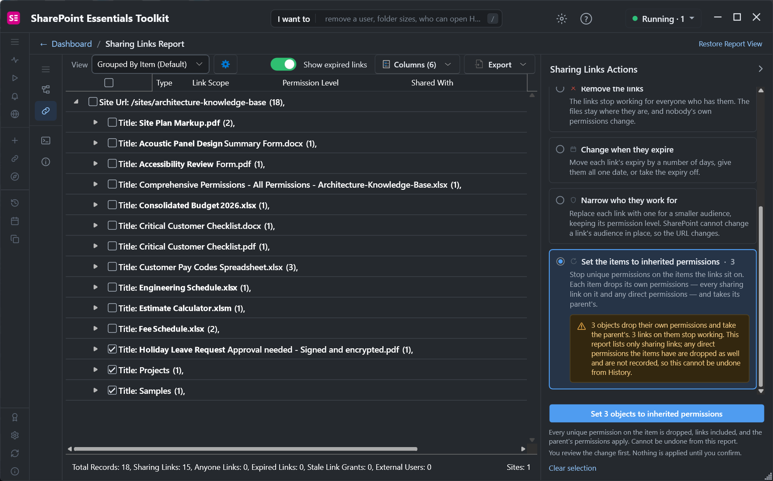This screenshot has height=481, width=773.
Task: Click the highlighted sharing links chain icon
Action: pyautogui.click(x=46, y=111)
